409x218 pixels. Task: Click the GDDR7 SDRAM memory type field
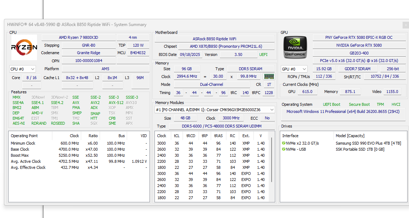(357, 69)
